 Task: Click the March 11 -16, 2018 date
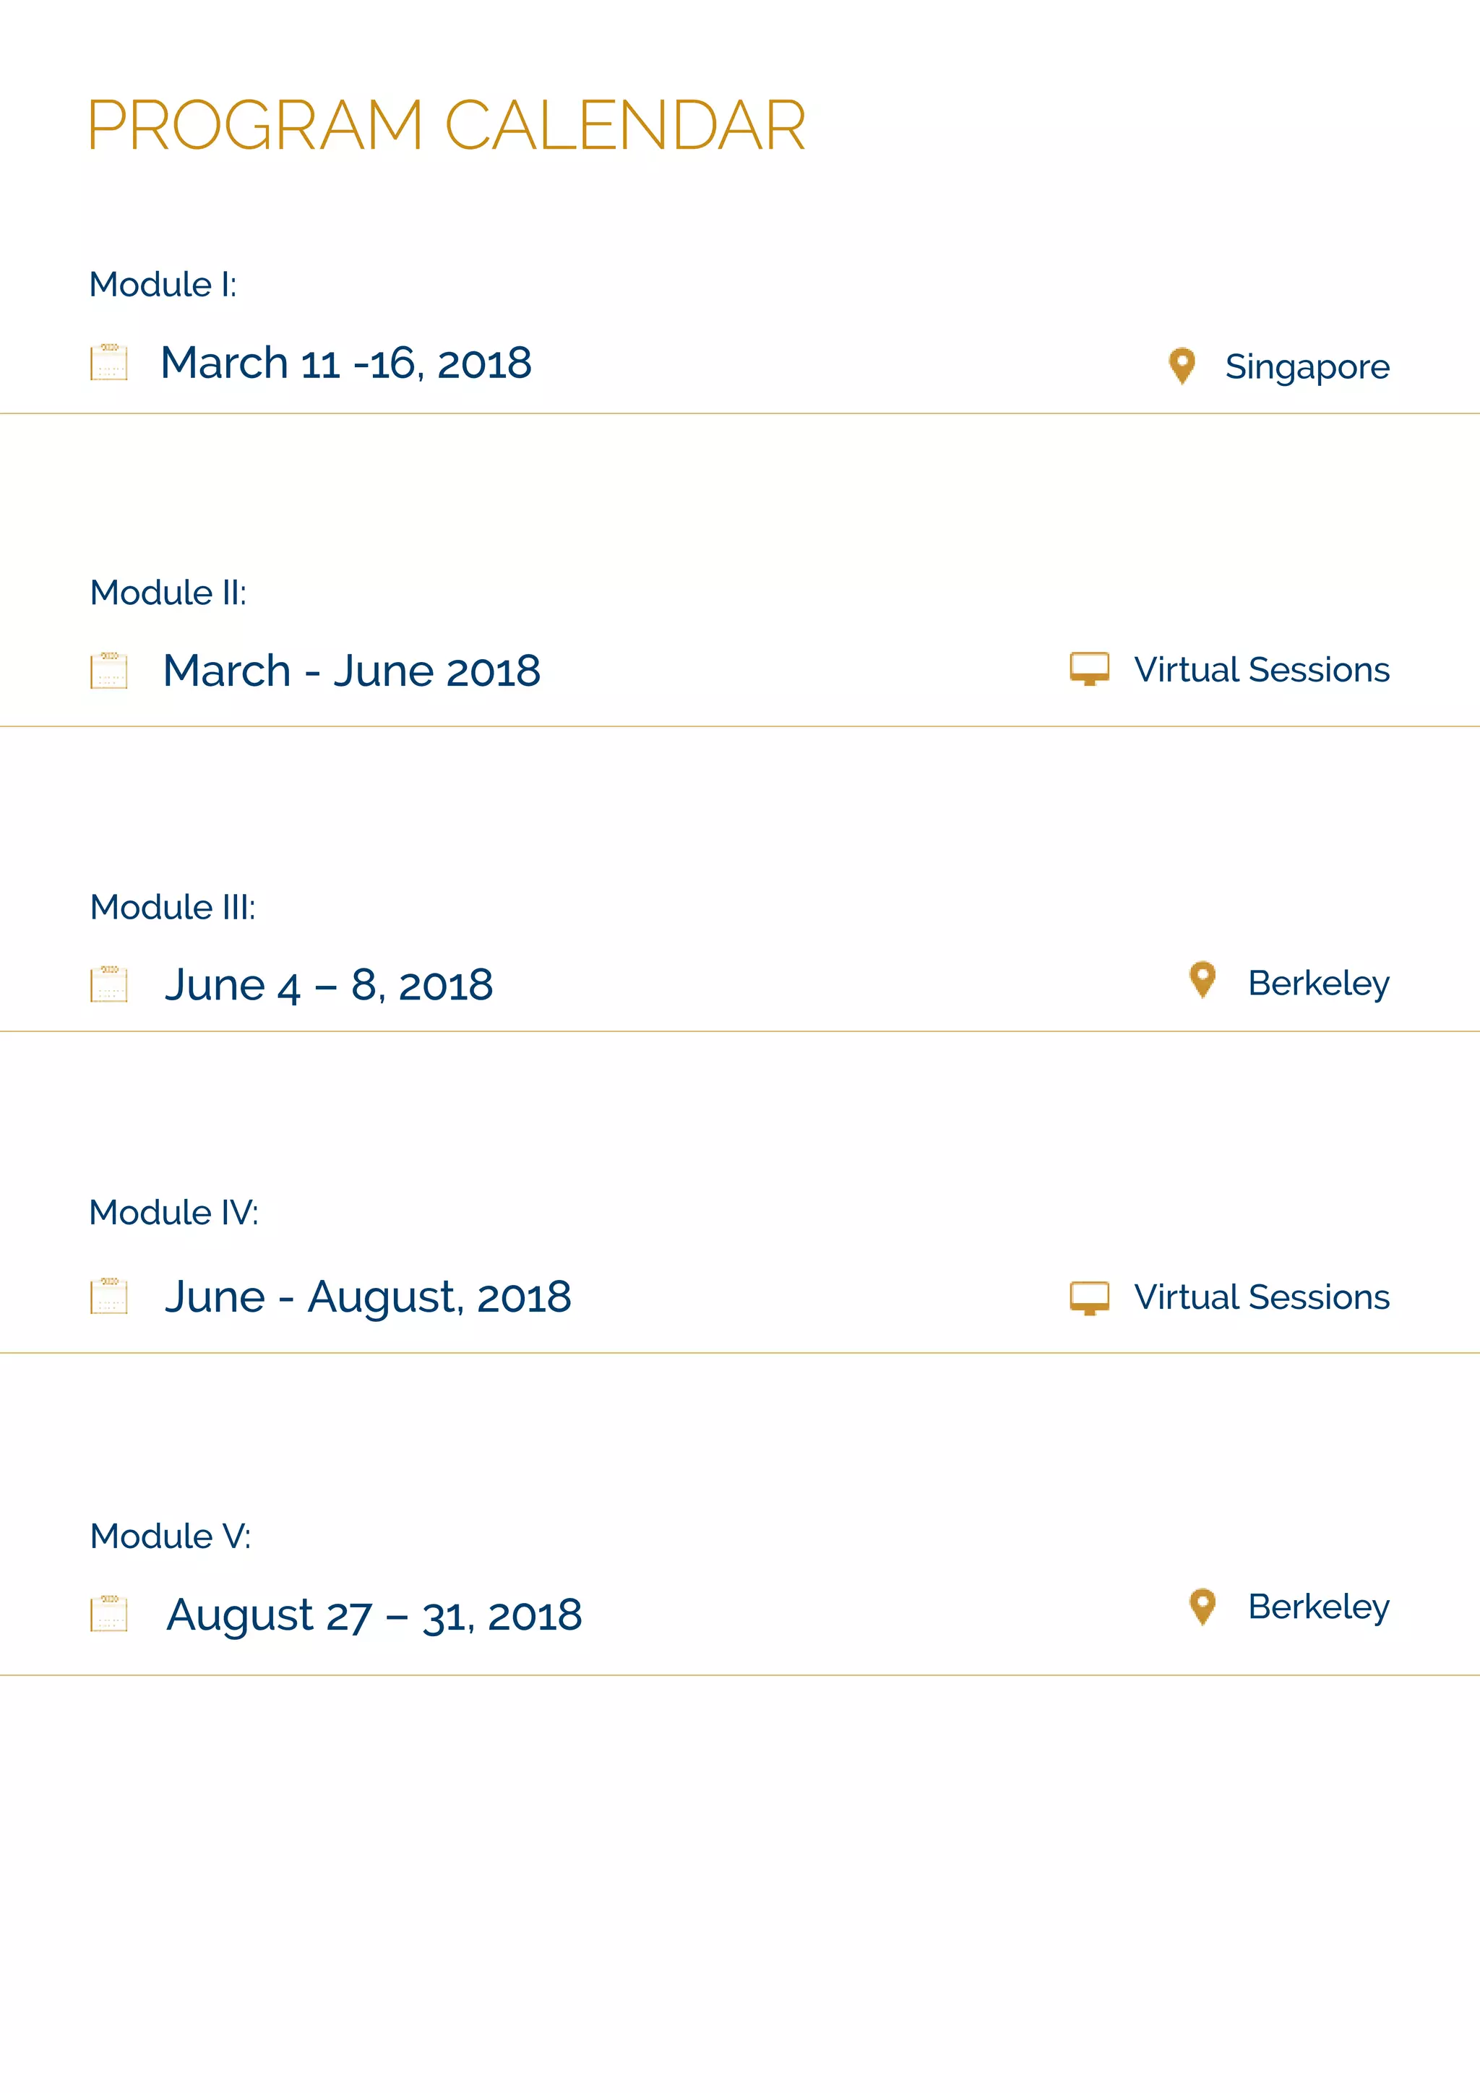click(346, 363)
